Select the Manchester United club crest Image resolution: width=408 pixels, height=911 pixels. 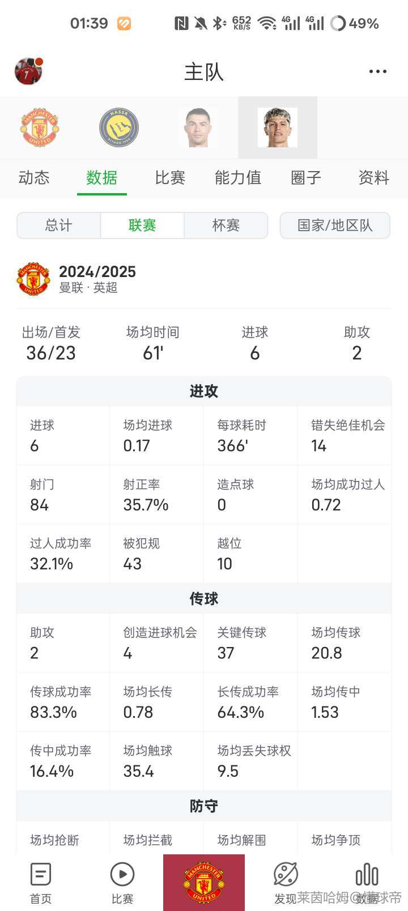pos(40,127)
